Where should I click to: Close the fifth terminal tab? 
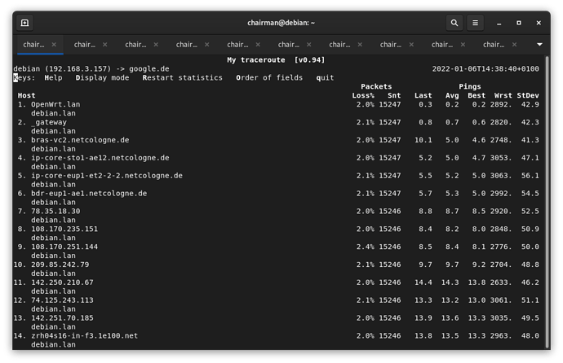[258, 45]
